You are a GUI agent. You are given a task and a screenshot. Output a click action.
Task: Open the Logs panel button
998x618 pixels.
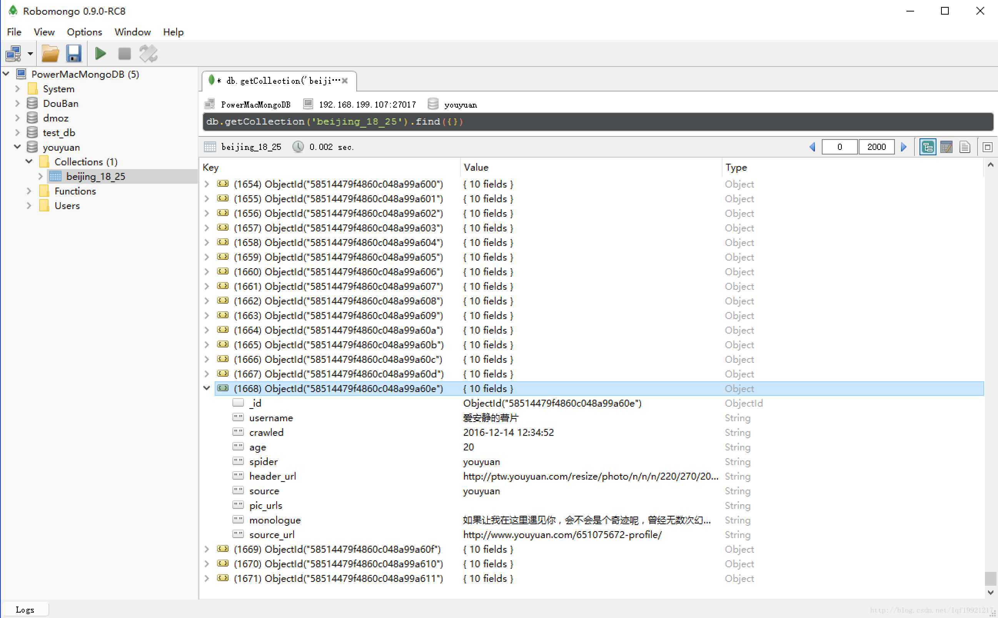pos(25,610)
